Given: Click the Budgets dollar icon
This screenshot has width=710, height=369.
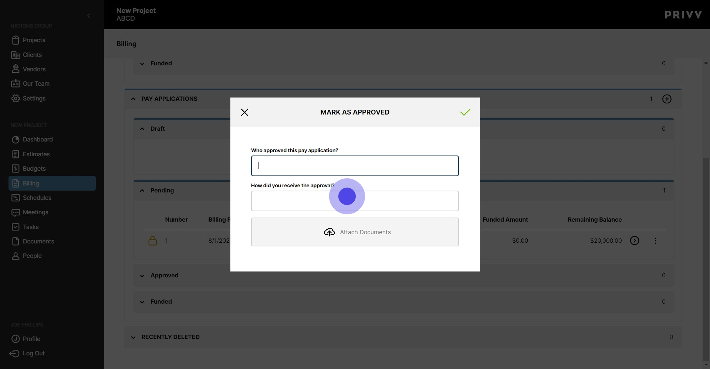Looking at the screenshot, I should tap(16, 168).
